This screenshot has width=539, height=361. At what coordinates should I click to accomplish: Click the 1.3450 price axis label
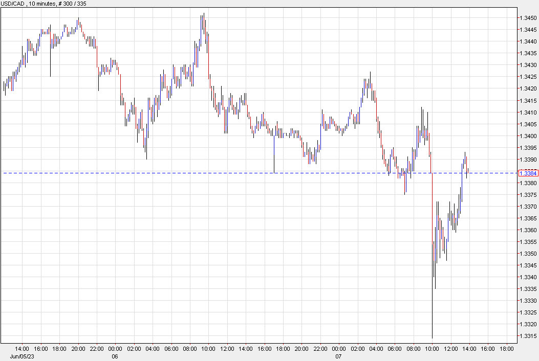[527, 17]
